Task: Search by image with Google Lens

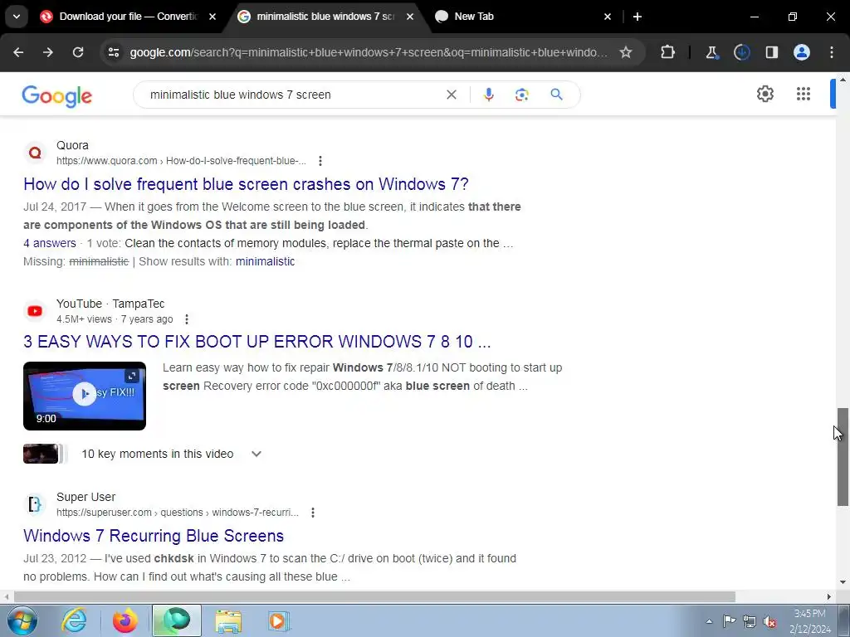Action: (521, 95)
